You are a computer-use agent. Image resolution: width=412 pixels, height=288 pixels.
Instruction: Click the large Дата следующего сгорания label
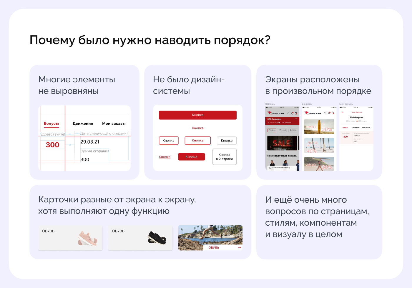104,133
